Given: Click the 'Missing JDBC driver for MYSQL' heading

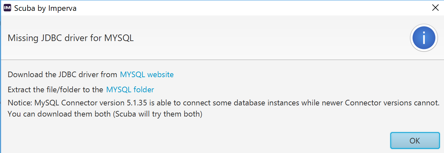Looking at the screenshot, I should tap(71, 38).
